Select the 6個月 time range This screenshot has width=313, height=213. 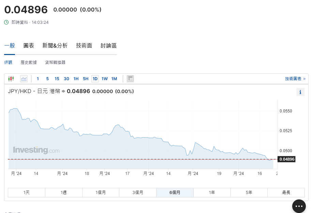pyautogui.click(x=175, y=193)
